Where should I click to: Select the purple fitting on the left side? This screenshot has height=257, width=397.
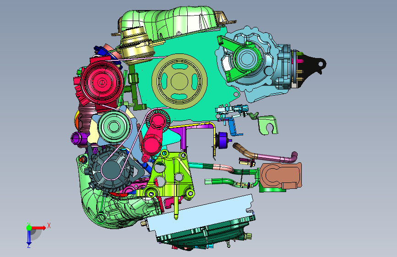pyautogui.click(x=79, y=139)
